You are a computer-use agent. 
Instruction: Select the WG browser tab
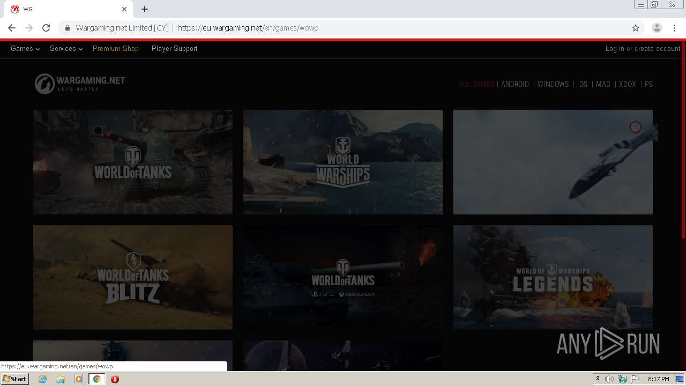[x=69, y=9]
